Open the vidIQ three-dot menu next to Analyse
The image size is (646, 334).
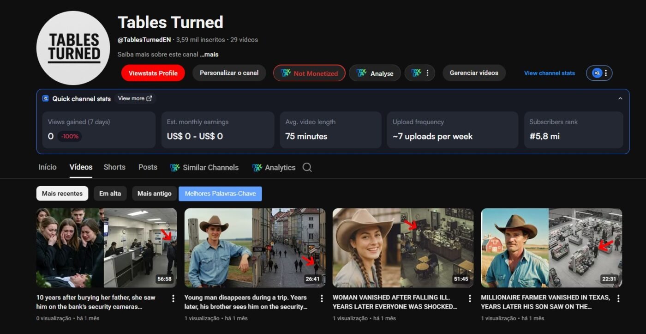(x=420, y=73)
